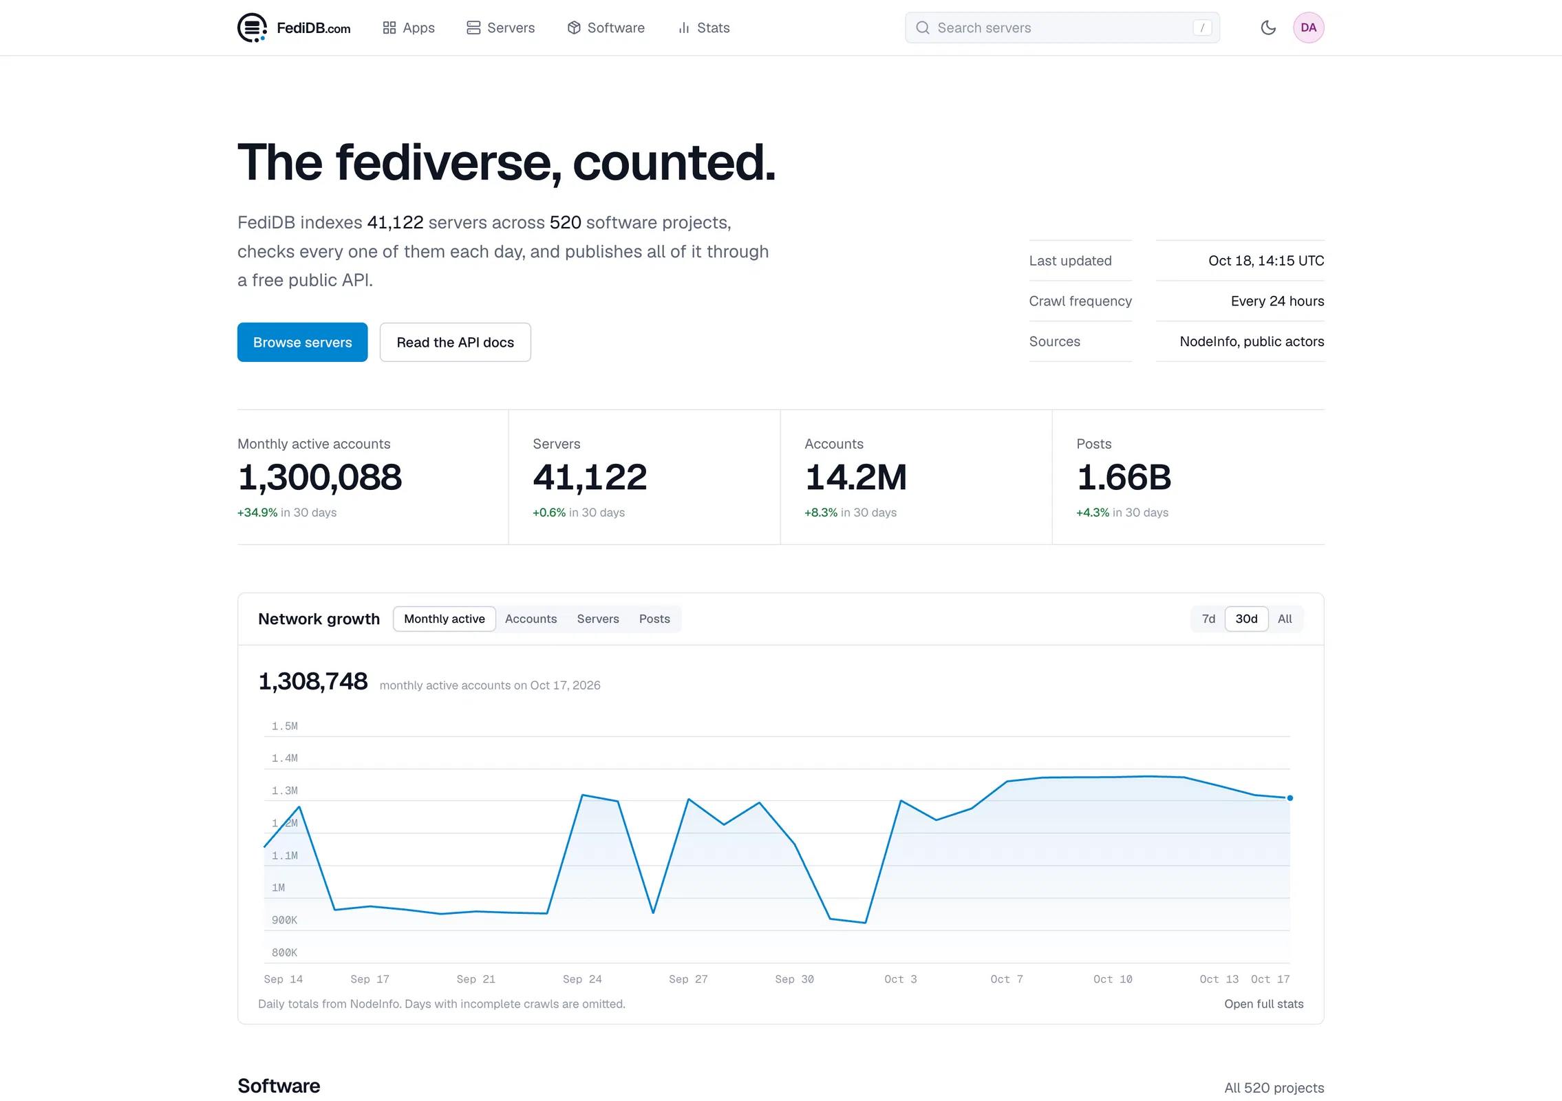
Task: Click the Oct 10 axis label
Action: click(x=1113, y=979)
